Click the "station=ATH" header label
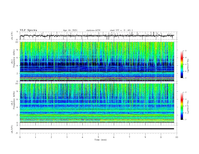The image size is (199, 154). 93,30
